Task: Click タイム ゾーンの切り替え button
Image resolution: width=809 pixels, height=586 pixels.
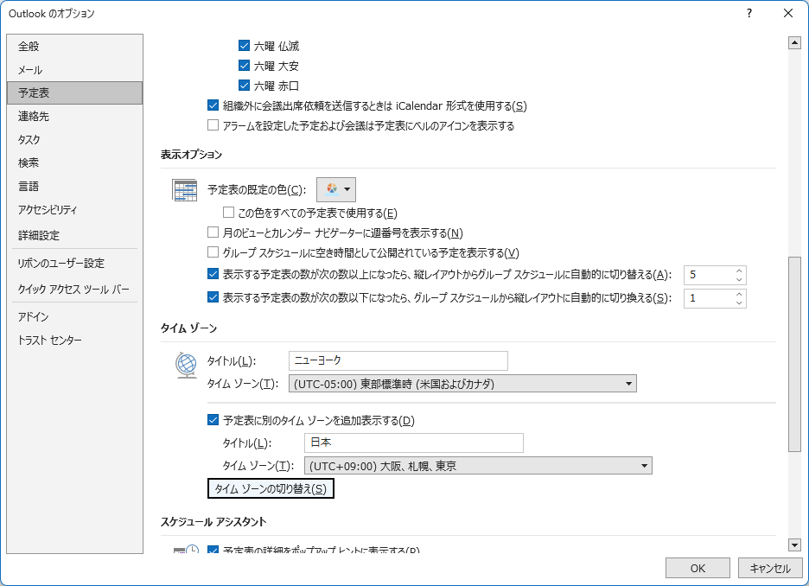Action: click(x=271, y=488)
